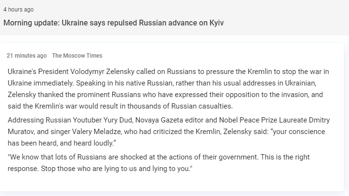Click the paragraph starting "Addressing Russian Youtuber"
The image size is (349, 196).
[168, 131]
